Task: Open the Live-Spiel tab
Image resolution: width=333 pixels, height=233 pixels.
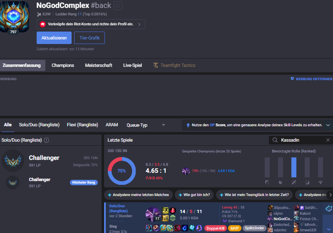Action: (132, 65)
